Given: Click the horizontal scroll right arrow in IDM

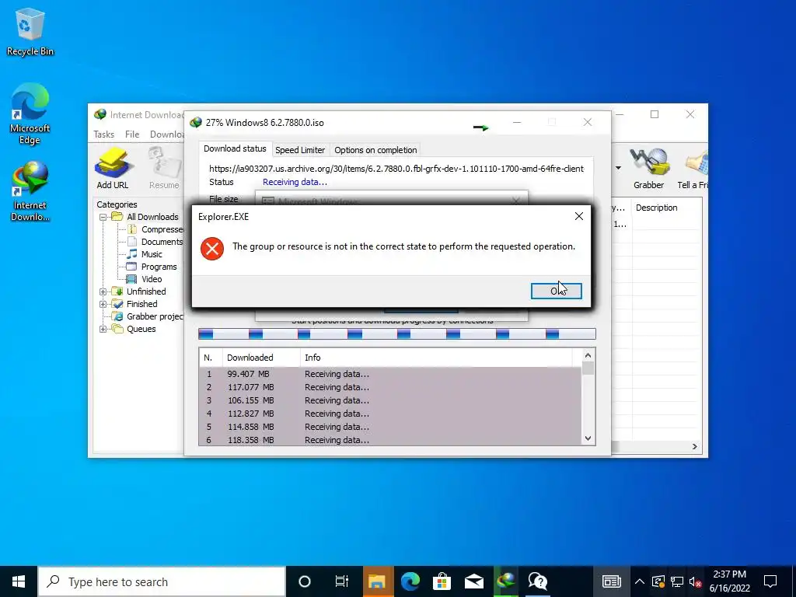Looking at the screenshot, I should tap(694, 447).
